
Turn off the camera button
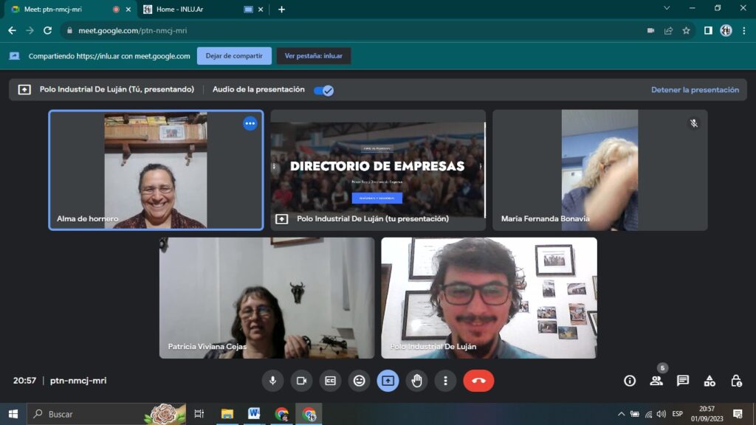click(x=301, y=381)
